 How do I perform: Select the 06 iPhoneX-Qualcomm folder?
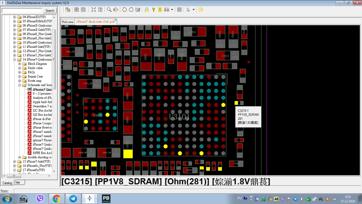[37, 25]
